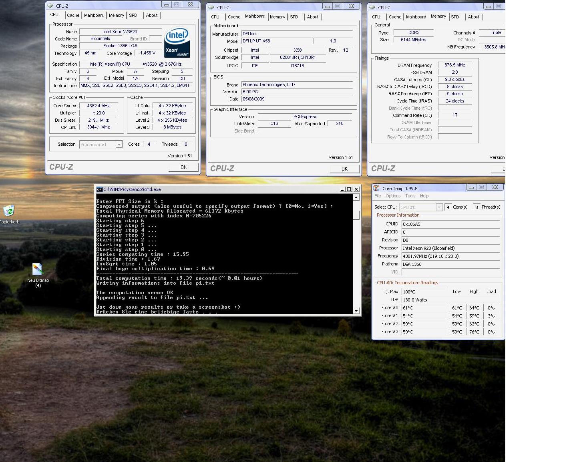The image size is (585, 462).
Task: Open About tab in Memory CPU-Z window
Action: (x=474, y=17)
